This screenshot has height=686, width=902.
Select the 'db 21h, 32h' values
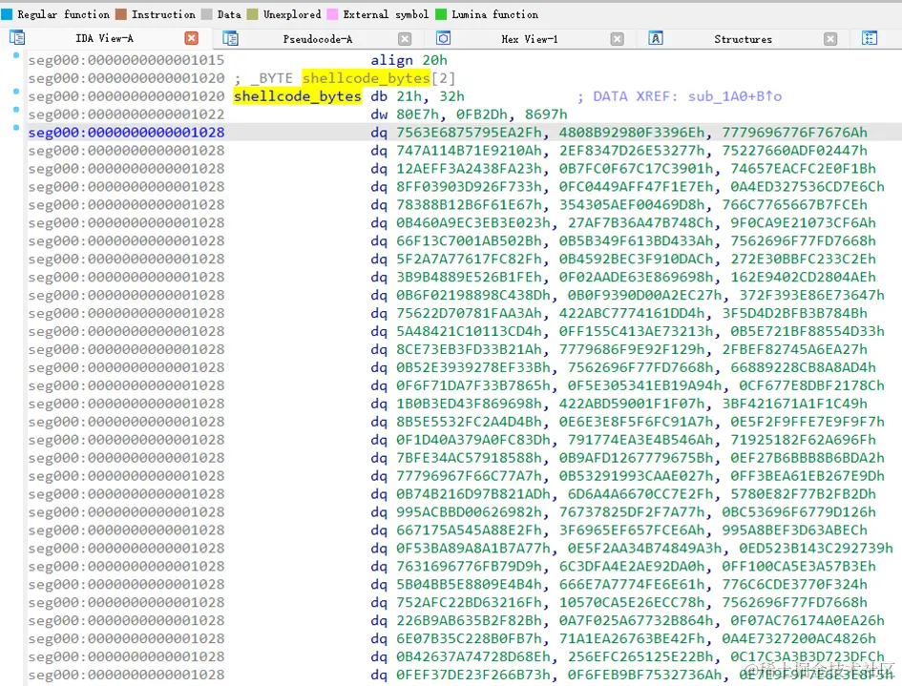[418, 96]
